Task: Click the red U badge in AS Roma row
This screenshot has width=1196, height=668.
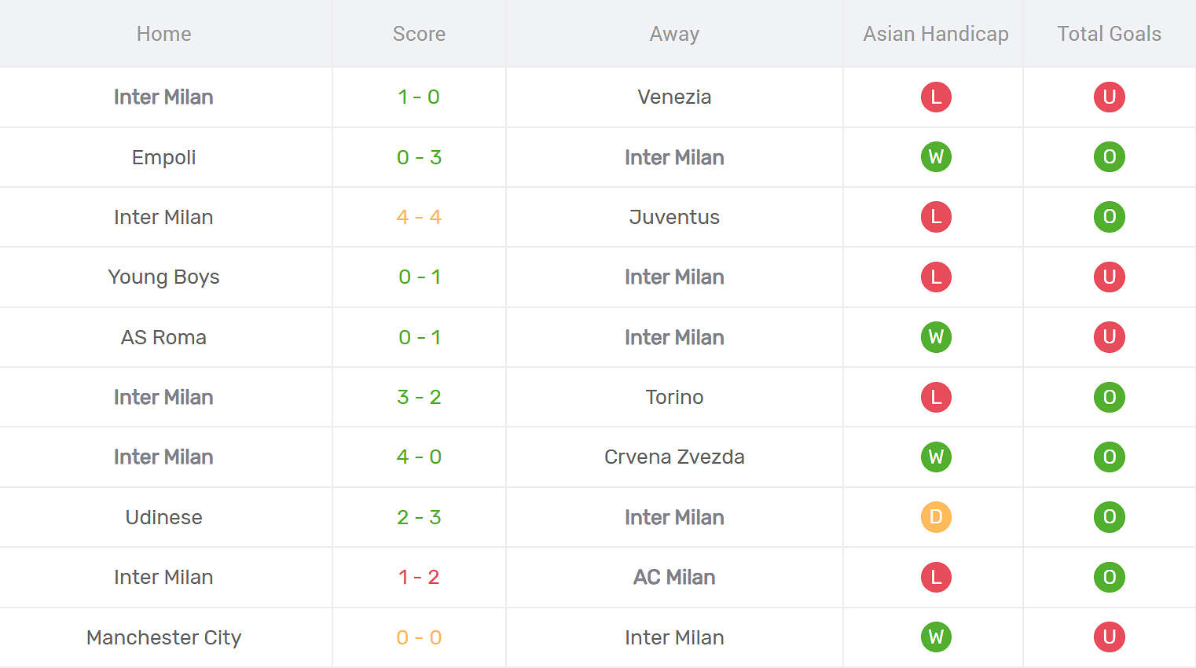Action: pos(1109,337)
